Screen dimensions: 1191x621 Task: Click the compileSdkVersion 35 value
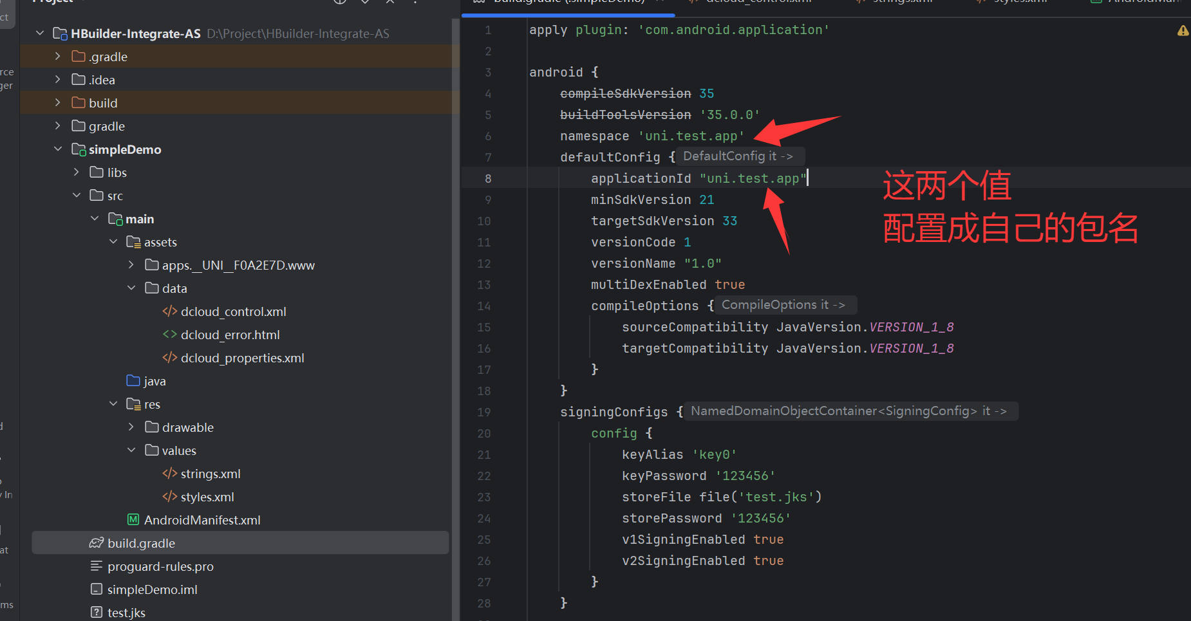point(706,93)
